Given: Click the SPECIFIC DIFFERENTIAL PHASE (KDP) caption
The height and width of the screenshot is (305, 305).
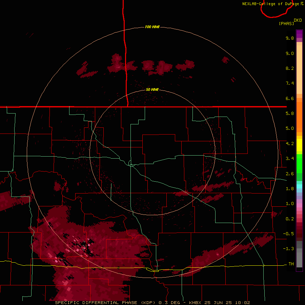Looking at the screenshot, I should 105,303.
